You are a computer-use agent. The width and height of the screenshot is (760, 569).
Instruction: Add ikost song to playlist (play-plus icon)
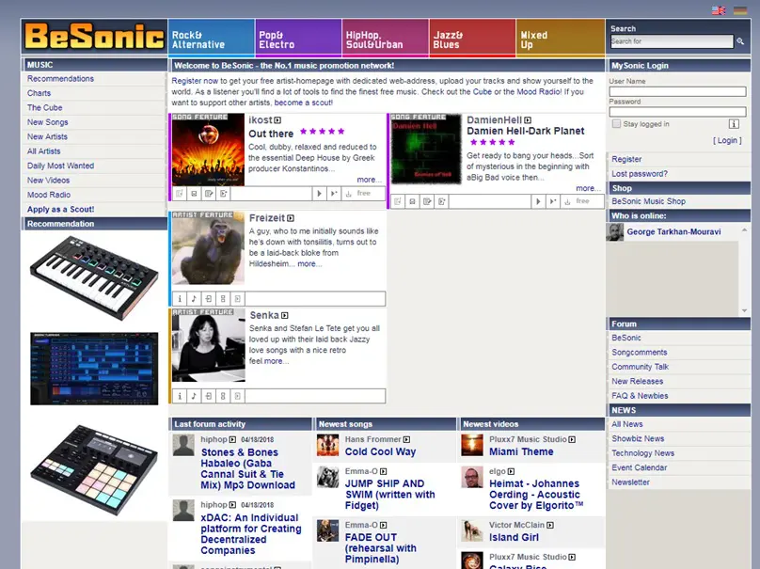(334, 194)
